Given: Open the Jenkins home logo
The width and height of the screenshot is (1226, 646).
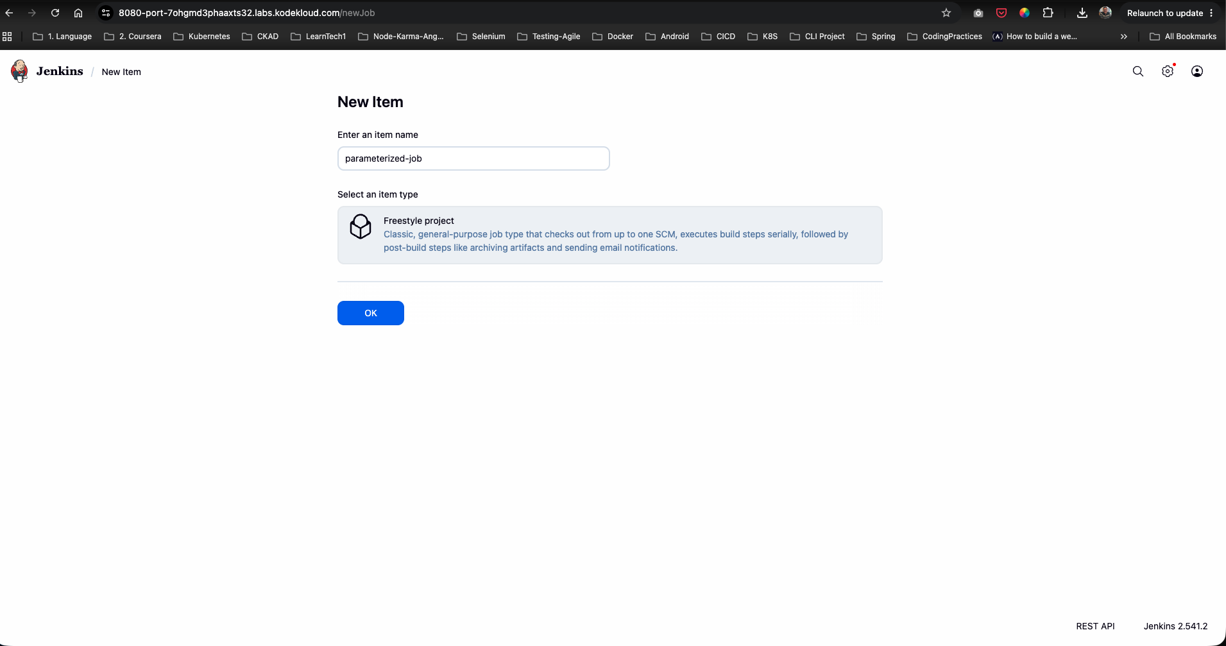Looking at the screenshot, I should 19,71.
